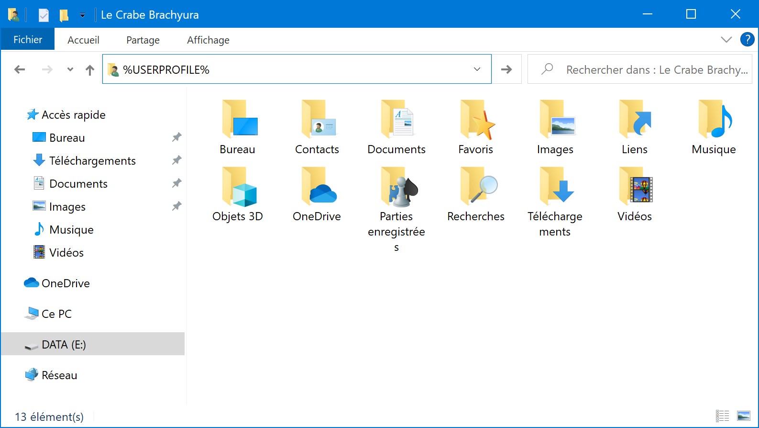Viewport: 759px width, 428px height.
Task: Click the Properties quick access toolbar icon
Action: click(x=44, y=15)
